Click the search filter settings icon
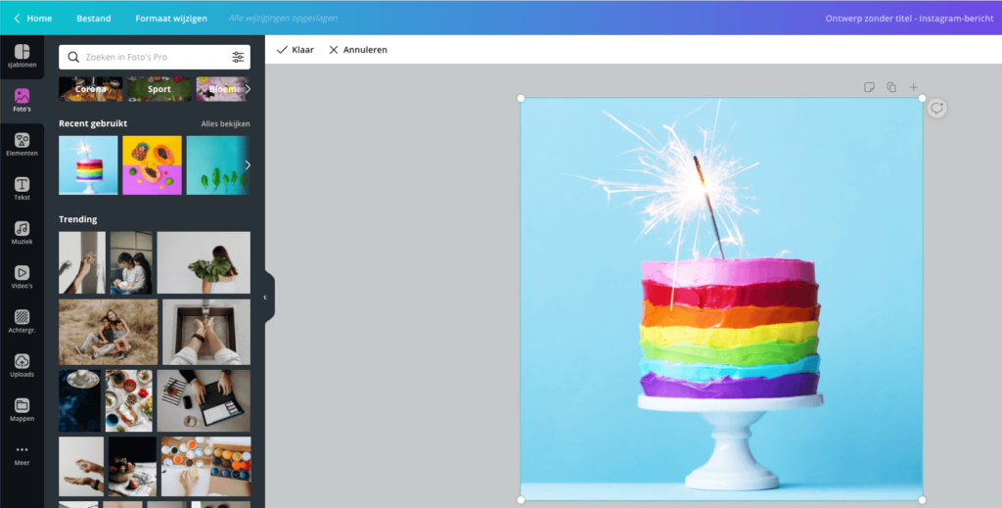Screen dimensions: 1002x508 [x=238, y=57]
